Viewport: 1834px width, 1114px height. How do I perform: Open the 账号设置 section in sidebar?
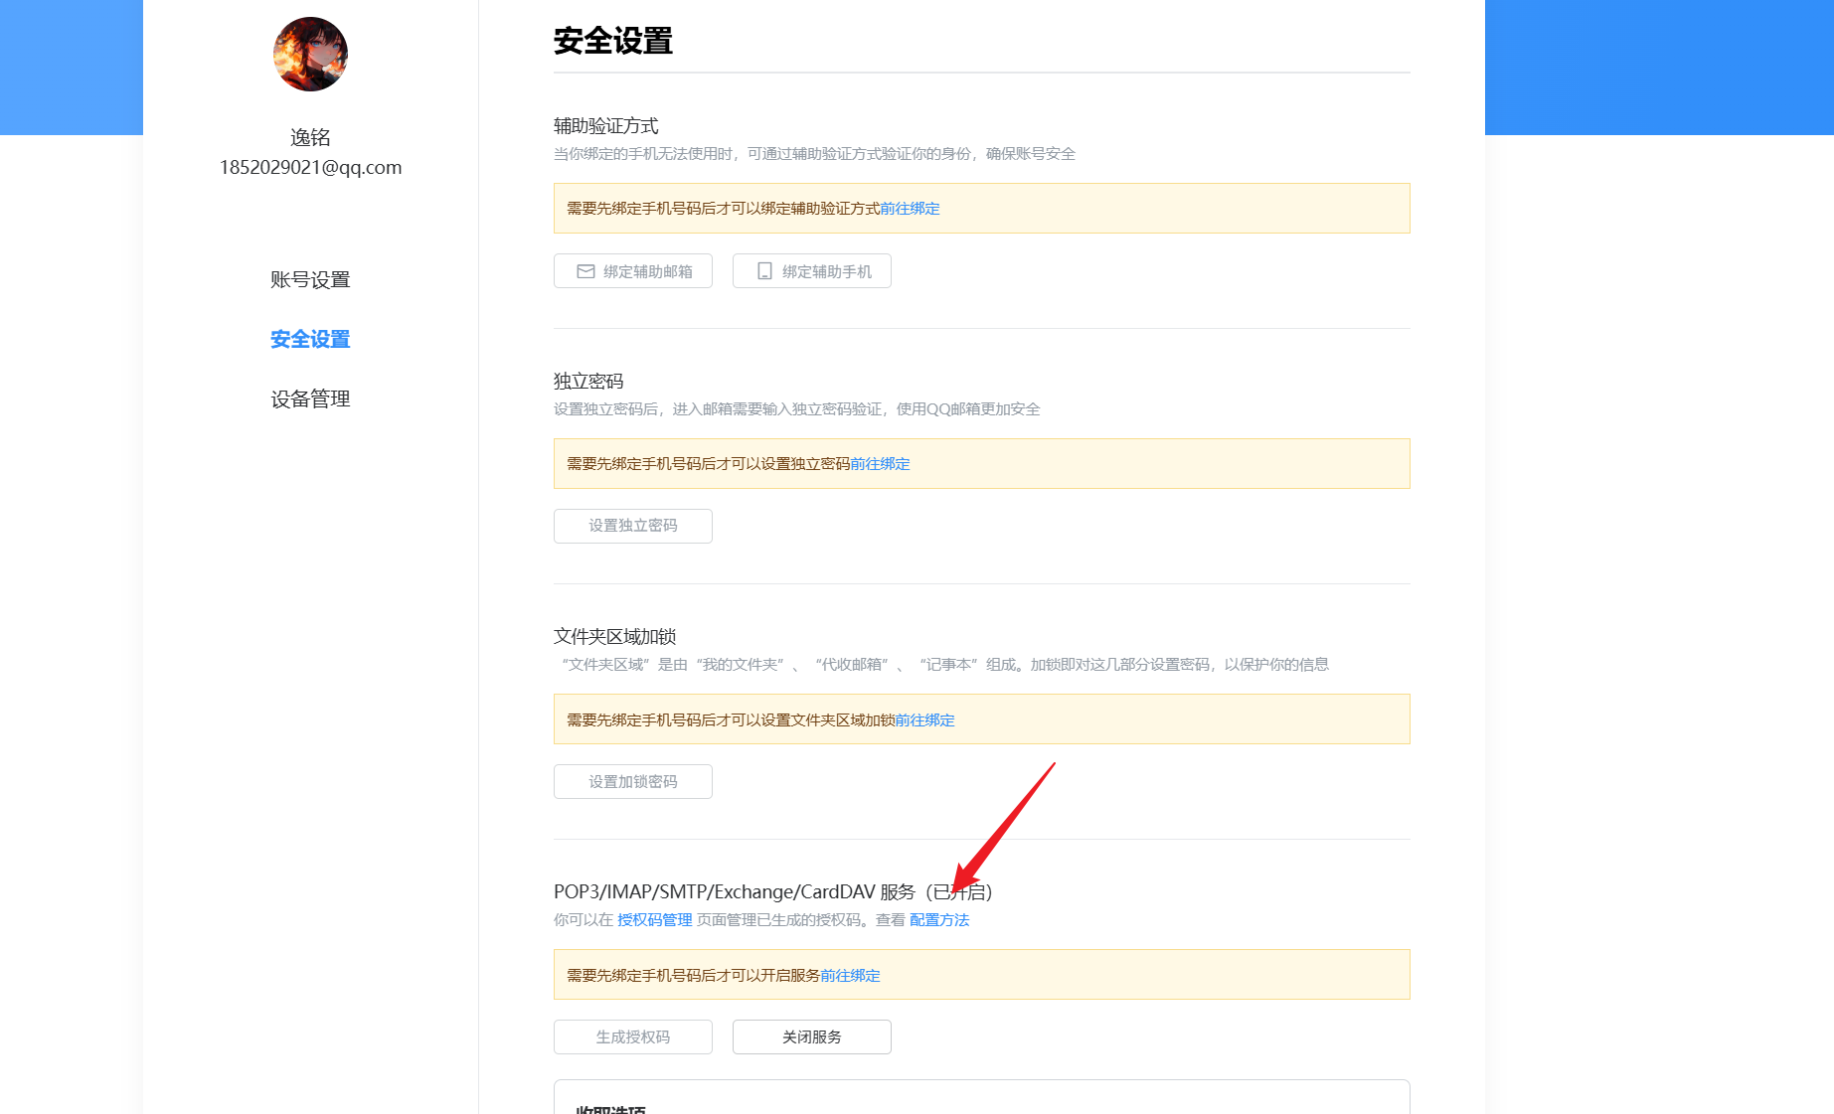coord(310,279)
